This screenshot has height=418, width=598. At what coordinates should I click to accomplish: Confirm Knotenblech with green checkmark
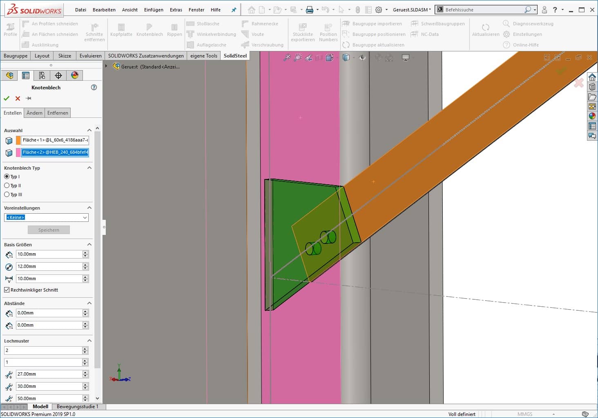point(7,98)
